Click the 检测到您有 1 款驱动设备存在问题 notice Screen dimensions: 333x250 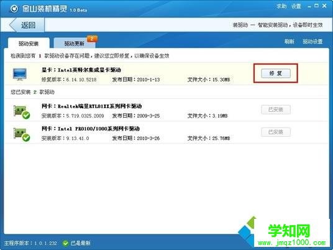click(x=90, y=56)
